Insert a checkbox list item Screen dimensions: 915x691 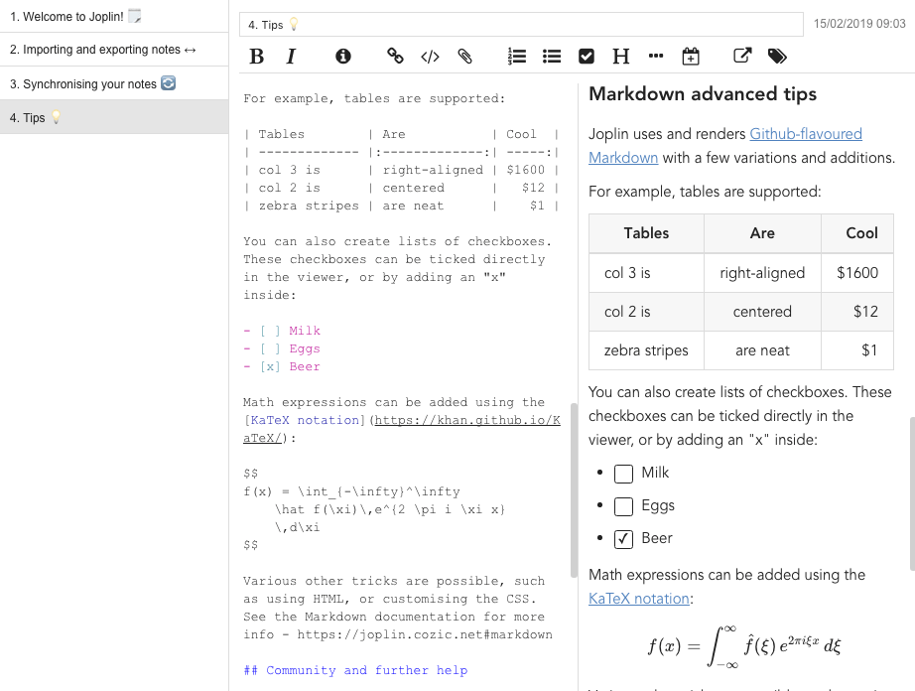(x=587, y=57)
